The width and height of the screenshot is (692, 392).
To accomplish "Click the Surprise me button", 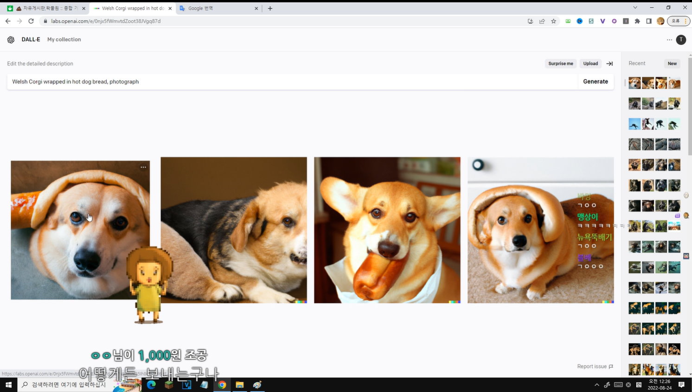I will click(560, 63).
